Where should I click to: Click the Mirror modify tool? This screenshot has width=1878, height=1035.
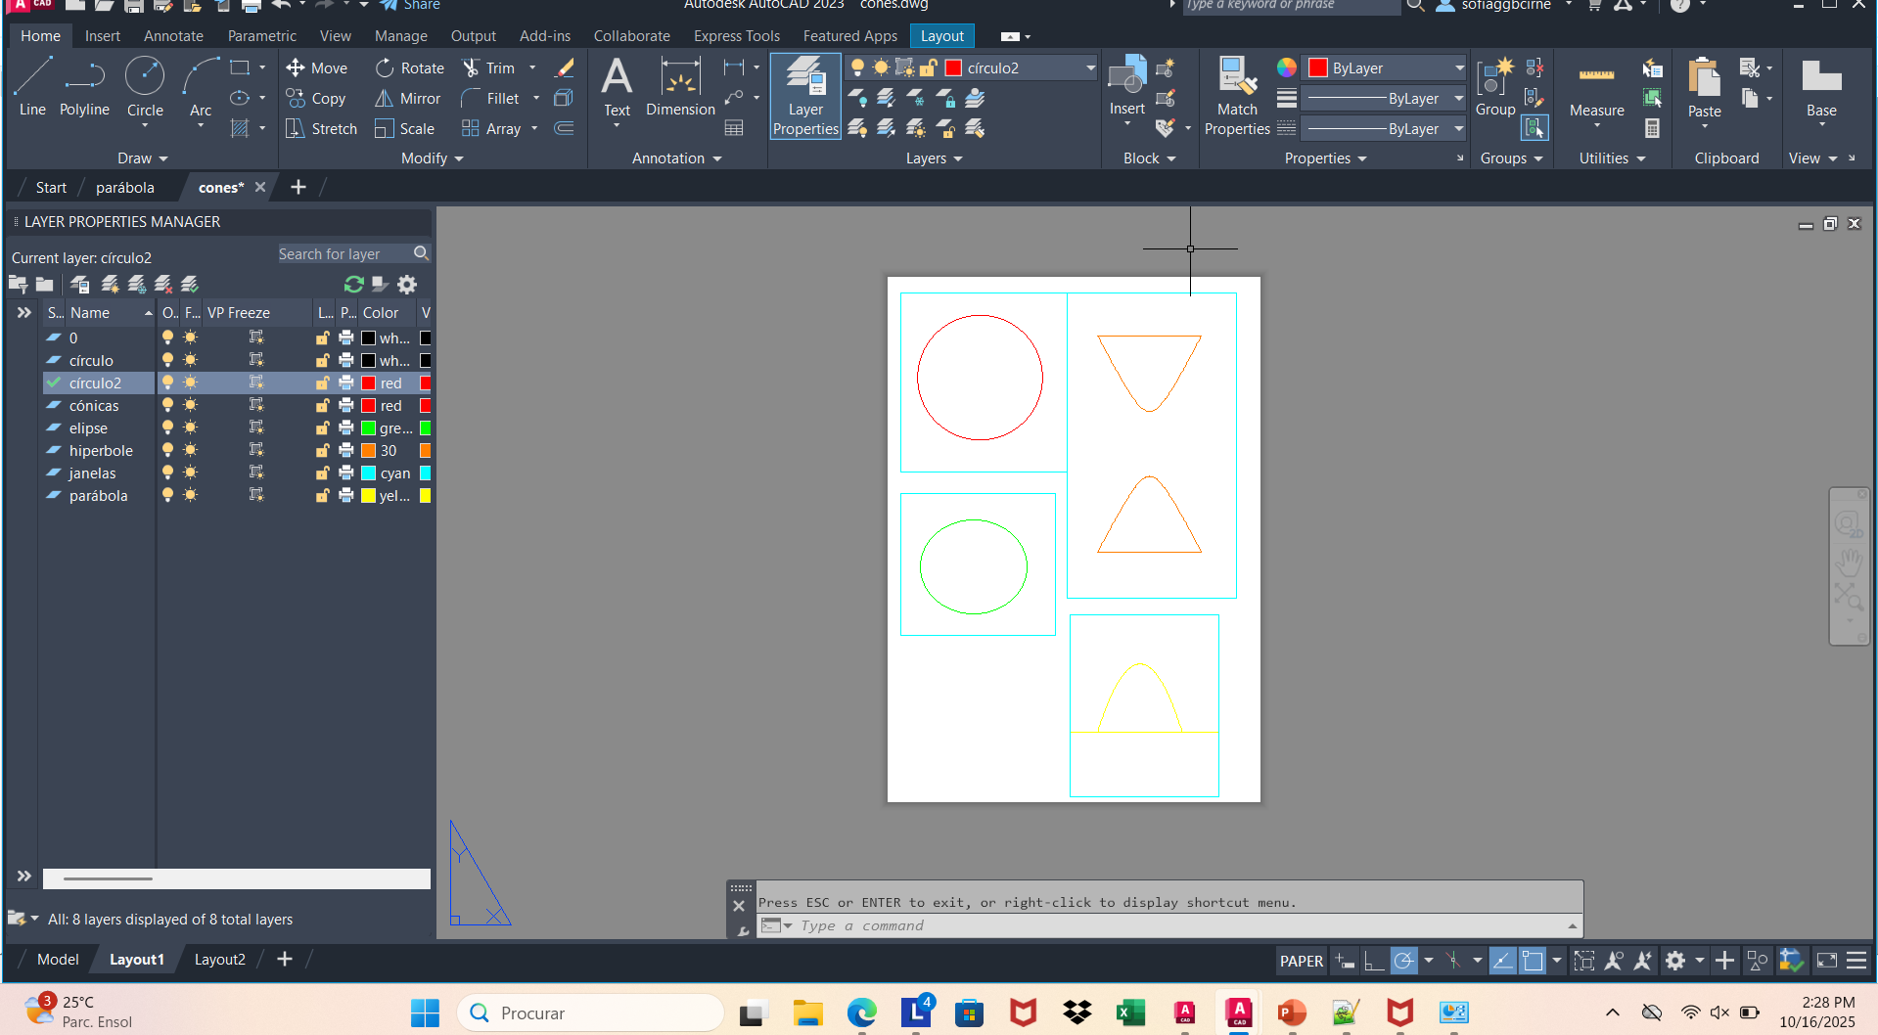click(408, 99)
